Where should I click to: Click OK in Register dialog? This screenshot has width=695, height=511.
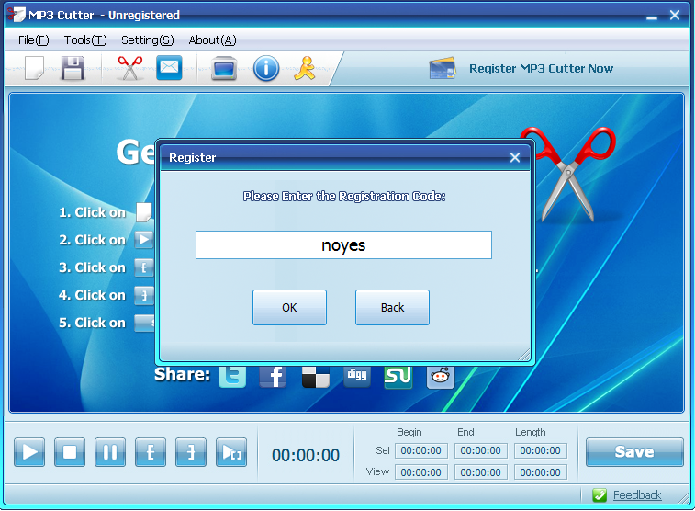(x=289, y=307)
